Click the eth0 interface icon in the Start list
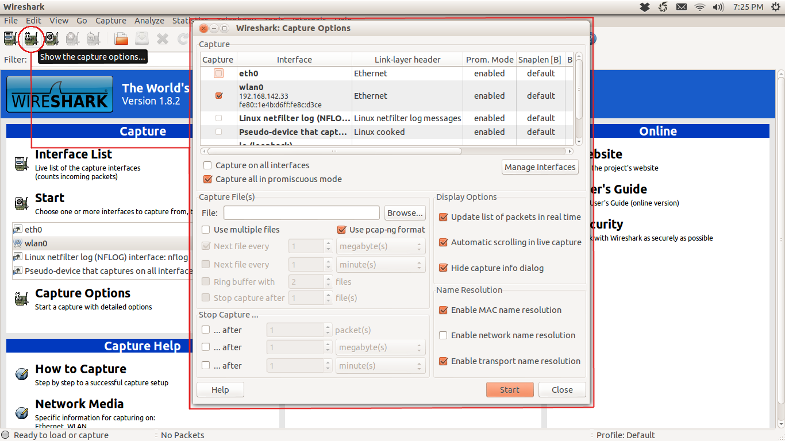 (x=18, y=229)
